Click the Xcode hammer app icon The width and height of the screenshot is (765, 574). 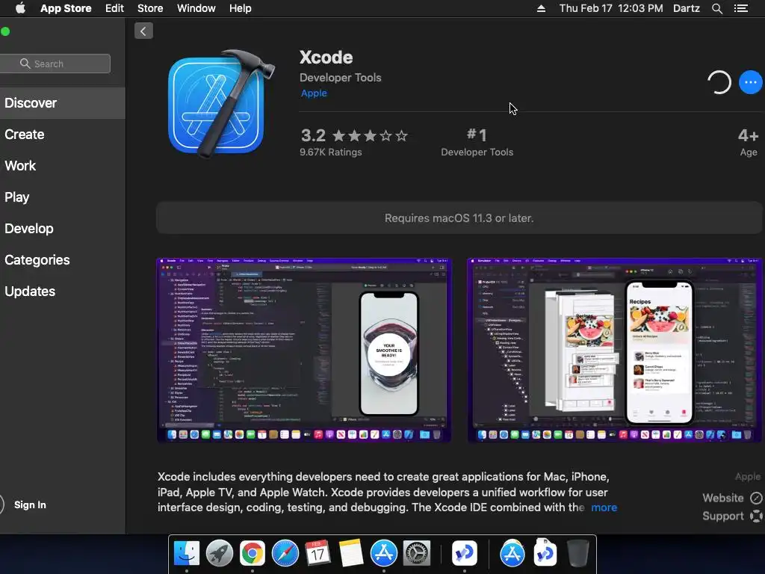tap(220, 103)
